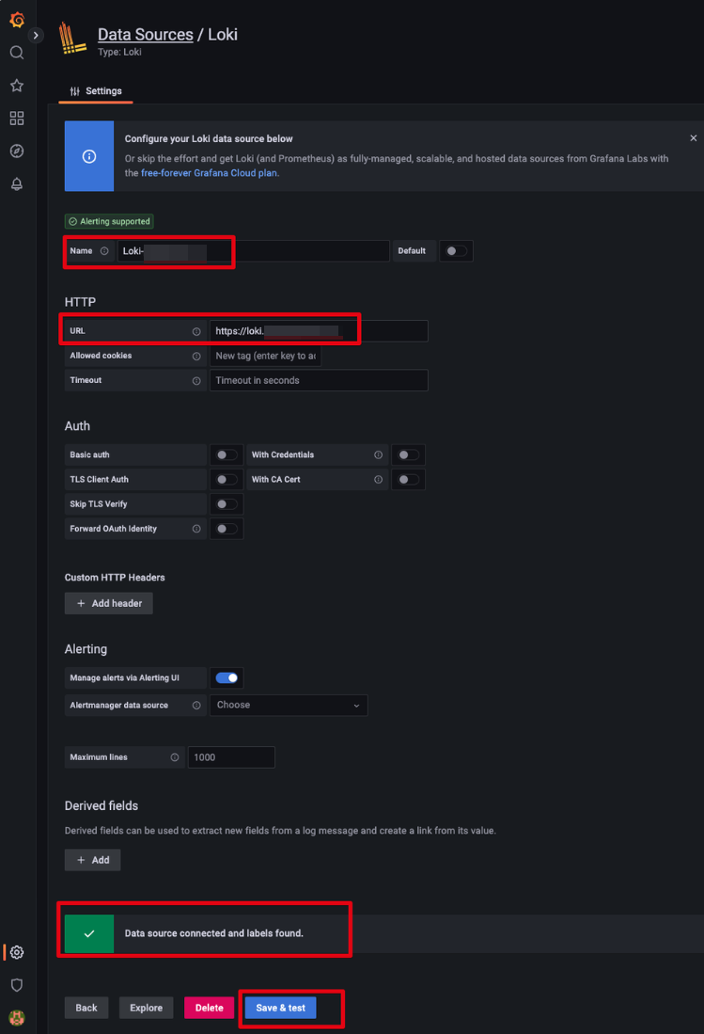Click the With CA Cert info icon
Image resolution: width=704 pixels, height=1034 pixels.
(378, 480)
